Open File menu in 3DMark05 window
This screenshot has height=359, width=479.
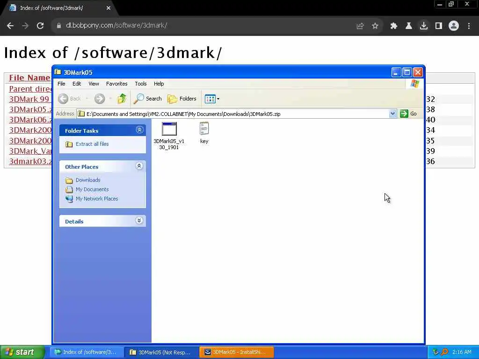61,84
